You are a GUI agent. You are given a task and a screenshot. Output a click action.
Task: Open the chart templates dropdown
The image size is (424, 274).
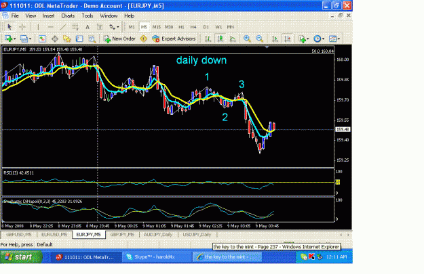point(334,39)
